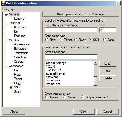Click the Open button to connect
This screenshot has width=122, height=117.
click(x=84, y=112)
